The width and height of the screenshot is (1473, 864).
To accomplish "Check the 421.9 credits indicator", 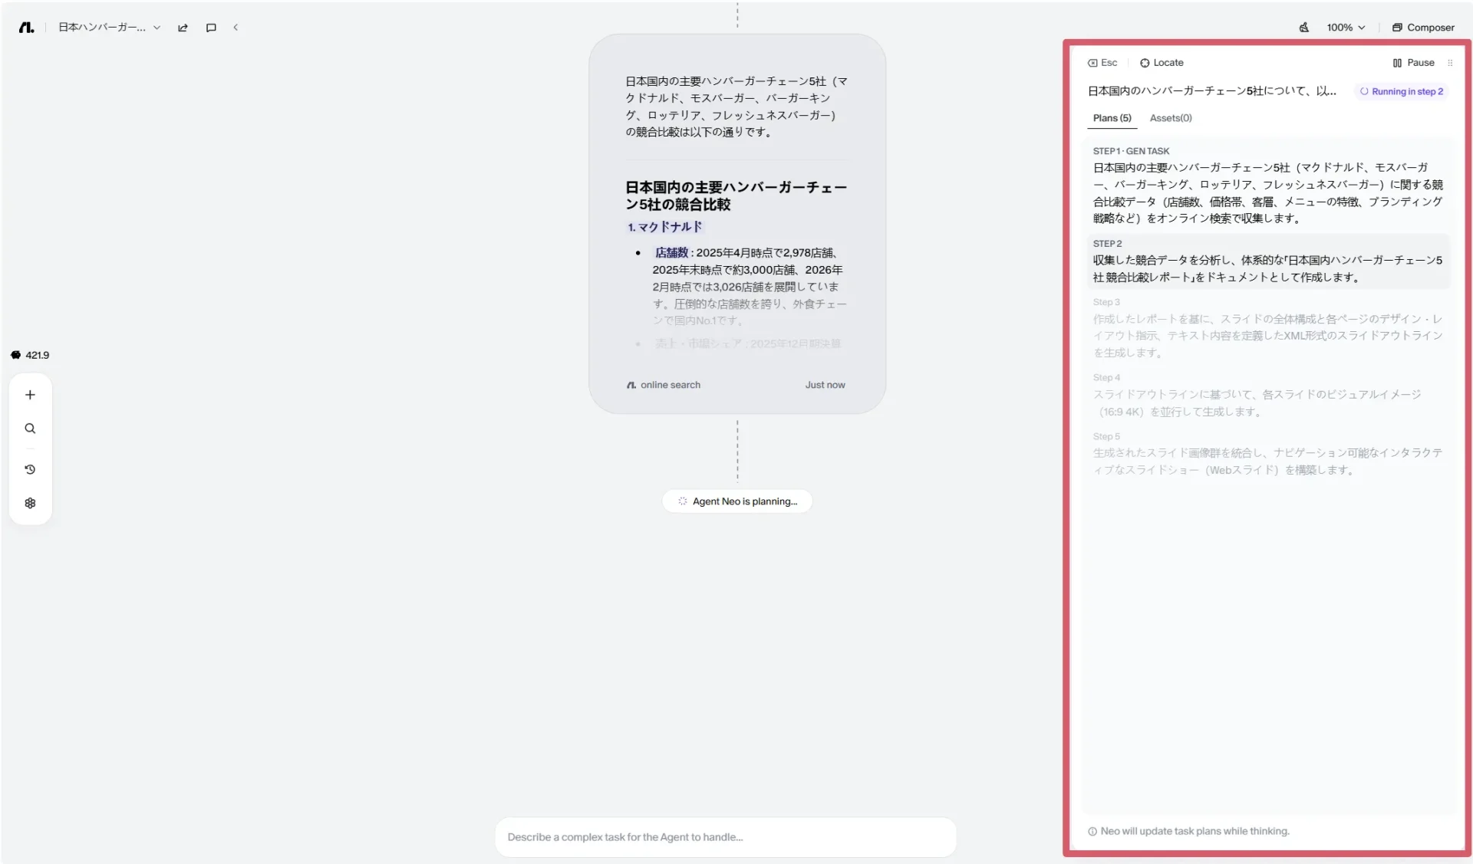I will [30, 355].
